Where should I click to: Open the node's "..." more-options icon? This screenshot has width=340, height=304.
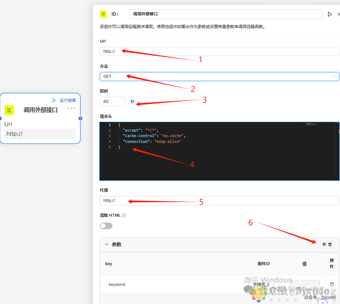tap(71, 108)
